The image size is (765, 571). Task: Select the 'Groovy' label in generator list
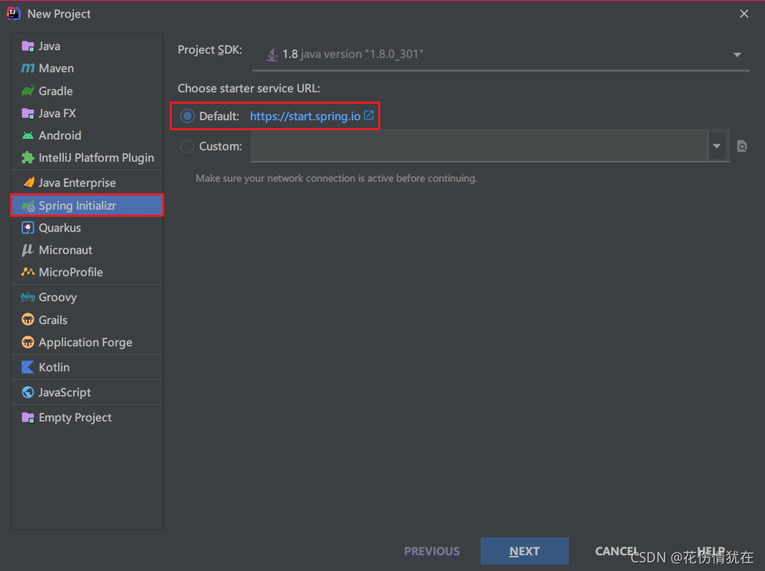click(x=57, y=297)
